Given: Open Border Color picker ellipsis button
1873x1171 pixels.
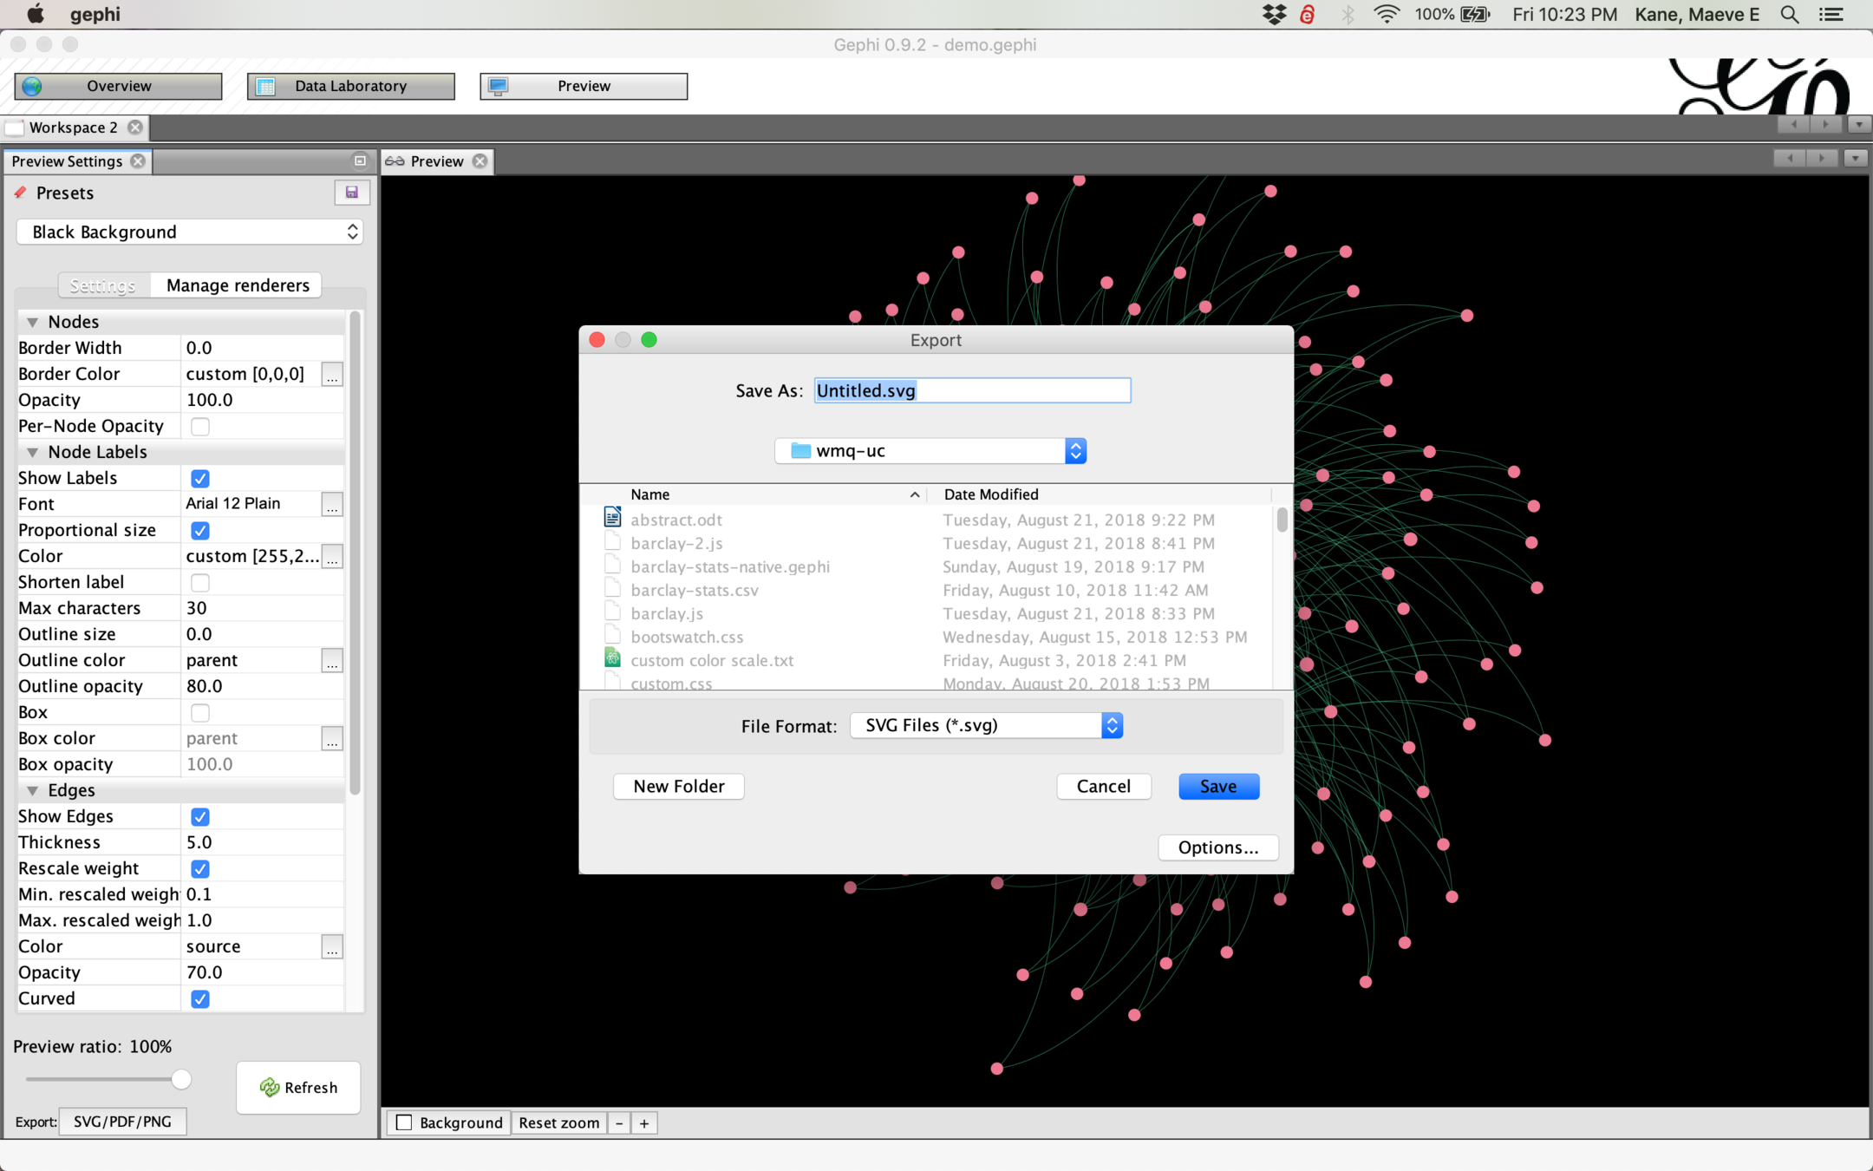Looking at the screenshot, I should point(331,375).
